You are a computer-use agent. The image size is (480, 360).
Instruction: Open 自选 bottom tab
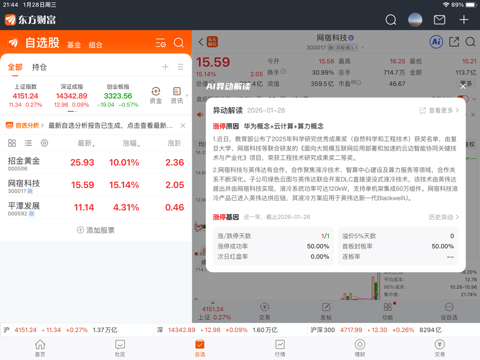coord(200,348)
